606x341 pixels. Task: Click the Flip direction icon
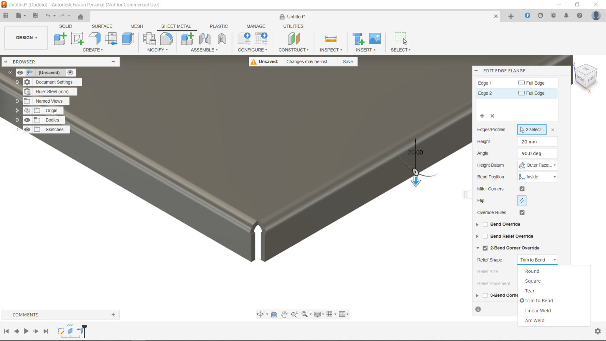(521, 201)
